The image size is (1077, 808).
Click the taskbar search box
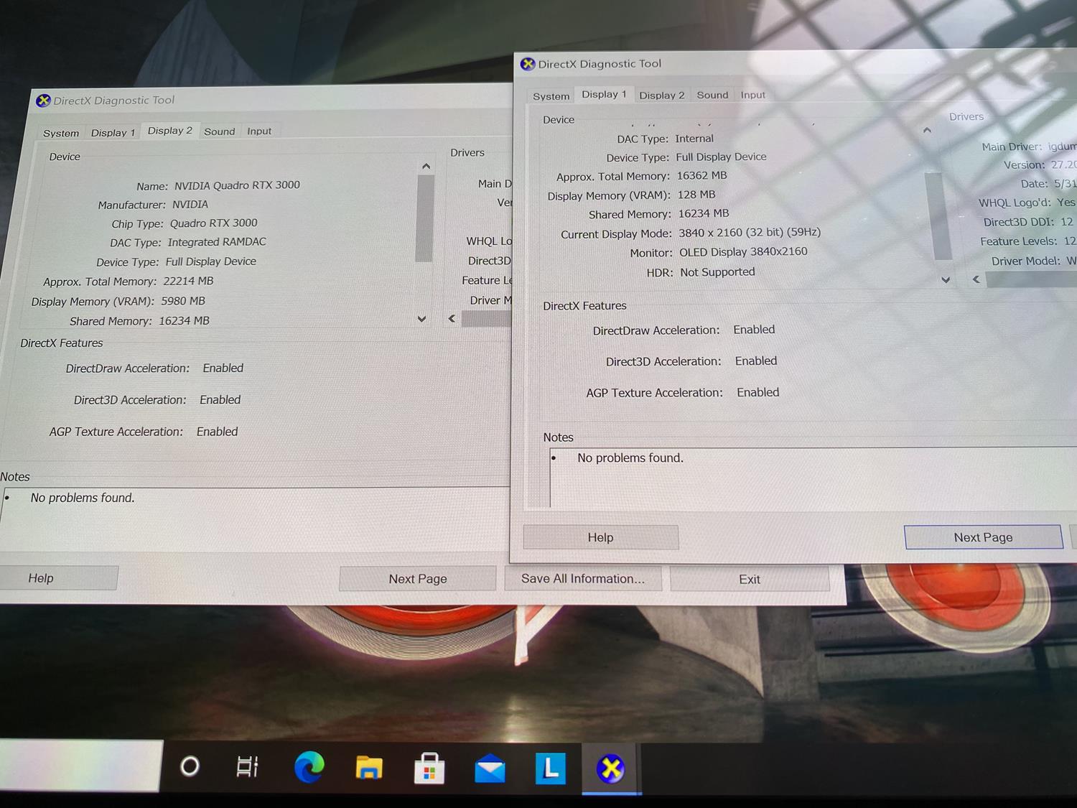80,766
